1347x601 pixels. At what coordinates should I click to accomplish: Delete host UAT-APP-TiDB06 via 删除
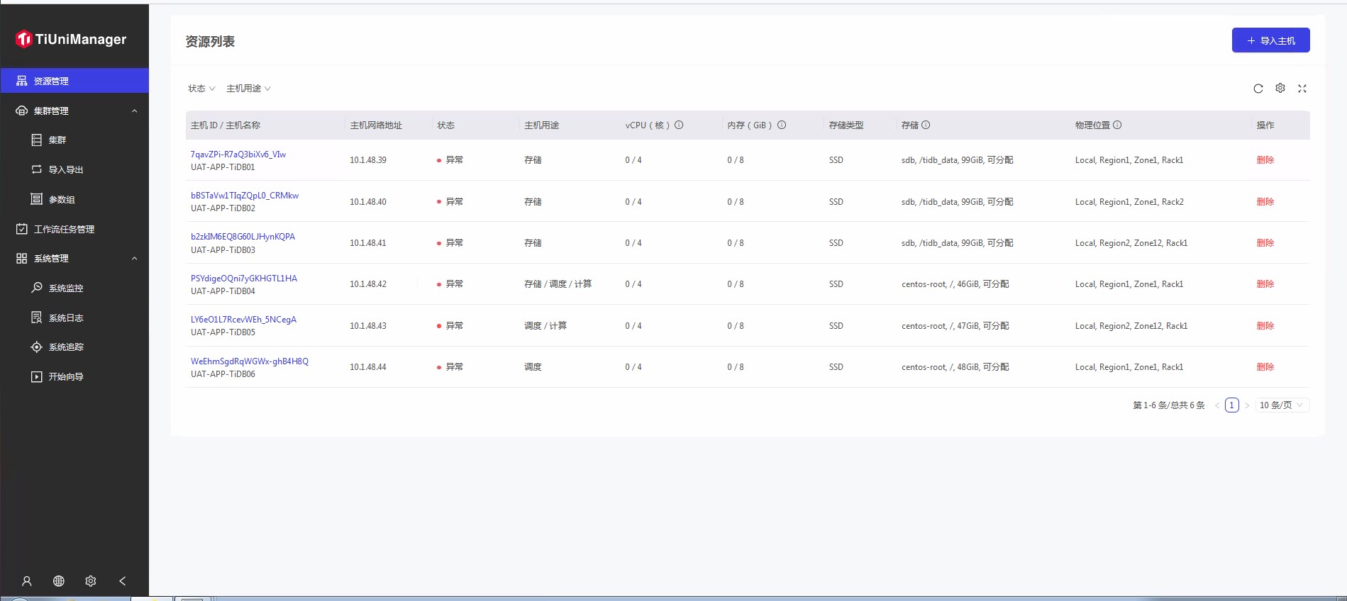pyautogui.click(x=1265, y=367)
